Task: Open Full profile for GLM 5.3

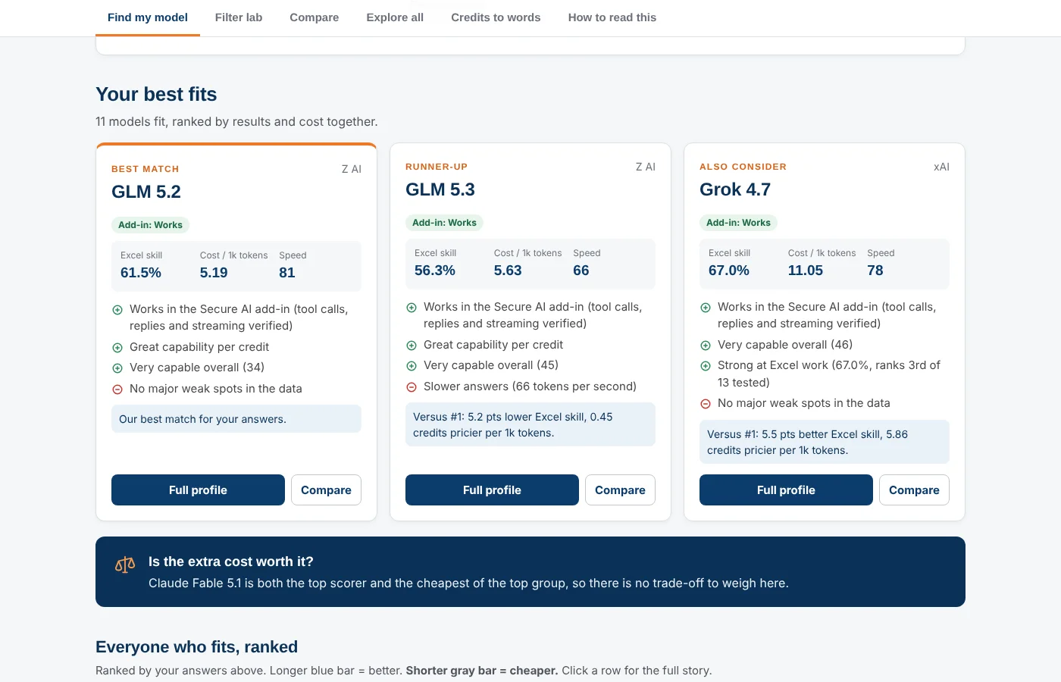Action: pos(492,490)
